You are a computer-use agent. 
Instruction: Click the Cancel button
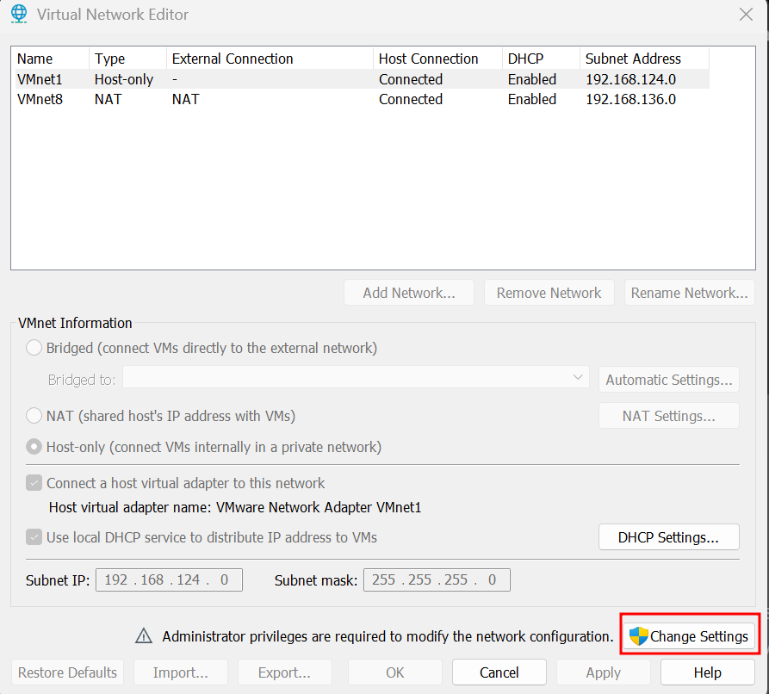pos(499,672)
